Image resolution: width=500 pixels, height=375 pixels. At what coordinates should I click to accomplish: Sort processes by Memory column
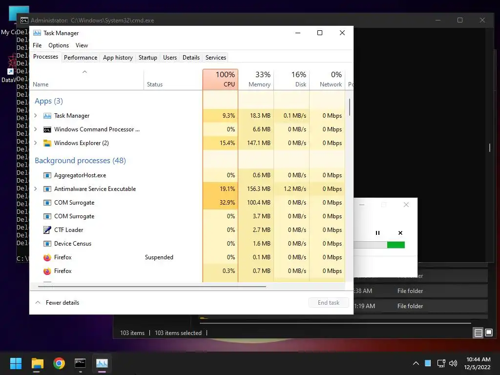(x=256, y=80)
